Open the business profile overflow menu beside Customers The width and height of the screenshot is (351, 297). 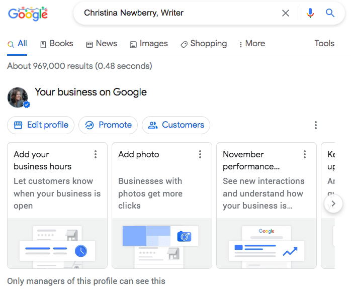coord(316,125)
